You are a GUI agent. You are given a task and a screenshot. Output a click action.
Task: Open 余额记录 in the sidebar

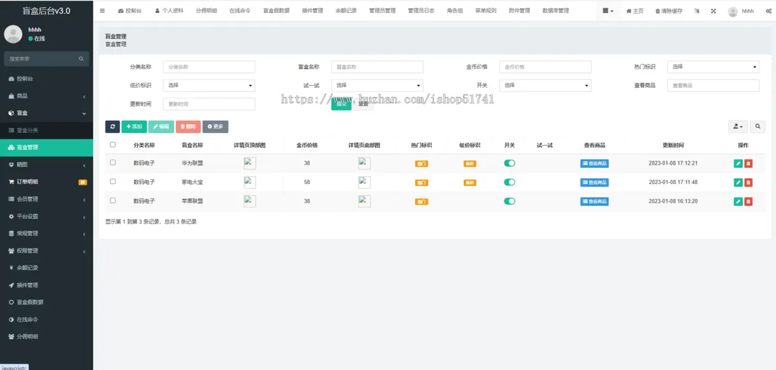(47, 268)
